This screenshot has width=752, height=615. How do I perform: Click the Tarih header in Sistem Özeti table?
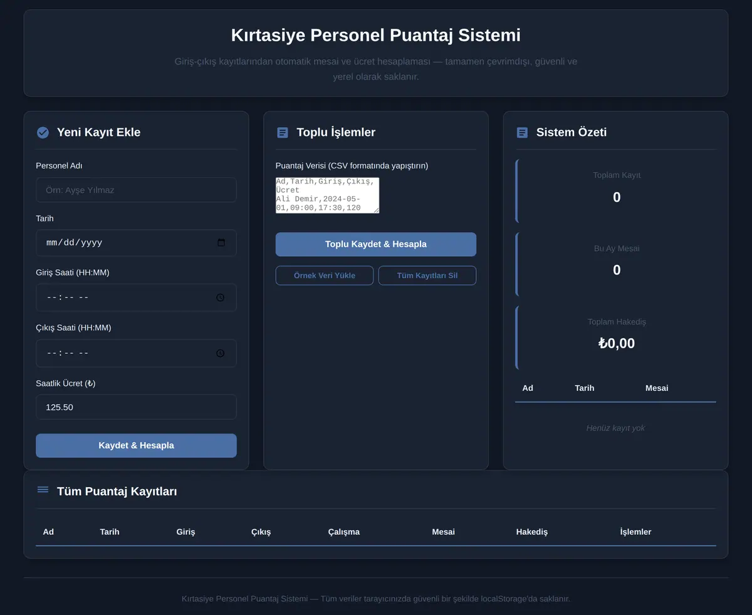[585, 388]
